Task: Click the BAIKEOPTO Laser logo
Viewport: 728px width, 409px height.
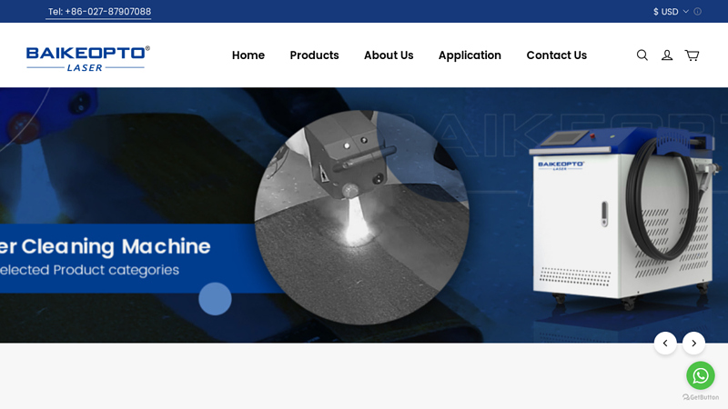Action: pyautogui.click(x=87, y=58)
